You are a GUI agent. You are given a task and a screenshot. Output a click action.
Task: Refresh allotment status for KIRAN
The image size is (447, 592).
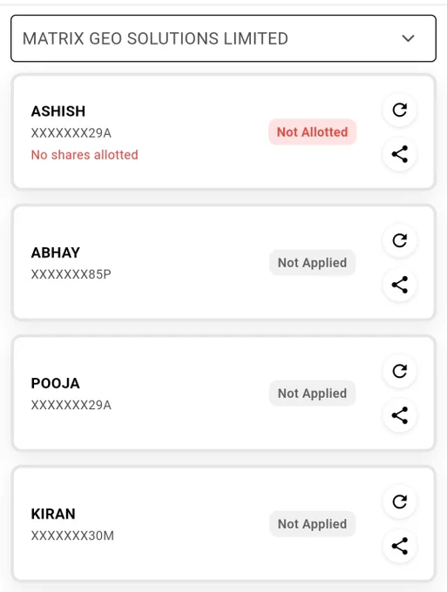tap(399, 501)
